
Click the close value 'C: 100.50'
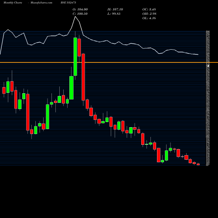pyautogui.click(x=80, y=14)
